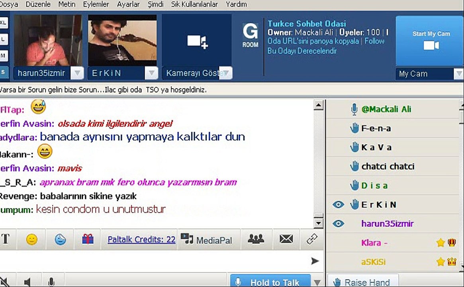Open text formatting T icon
Image resolution: width=464 pixels, height=287 pixels.
point(5,239)
